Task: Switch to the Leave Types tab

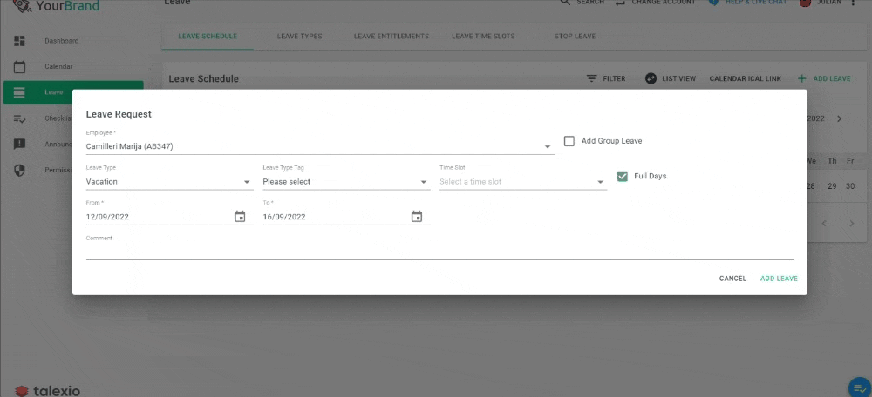Action: click(299, 36)
